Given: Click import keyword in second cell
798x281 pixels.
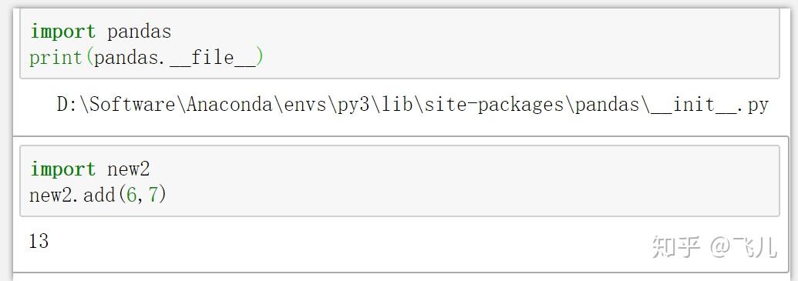Looking at the screenshot, I should coord(62,169).
